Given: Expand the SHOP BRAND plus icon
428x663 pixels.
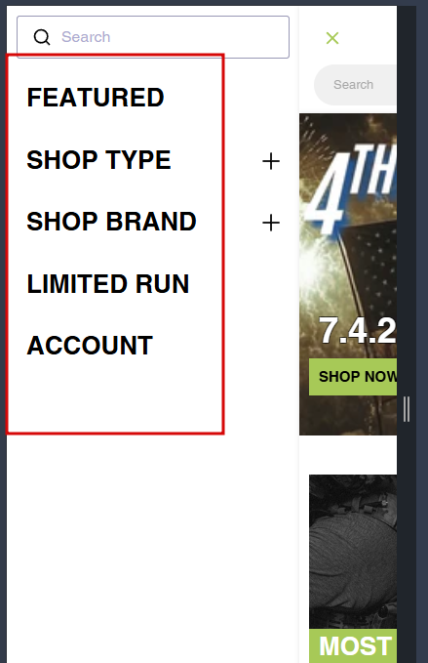Looking at the screenshot, I should 271,223.
